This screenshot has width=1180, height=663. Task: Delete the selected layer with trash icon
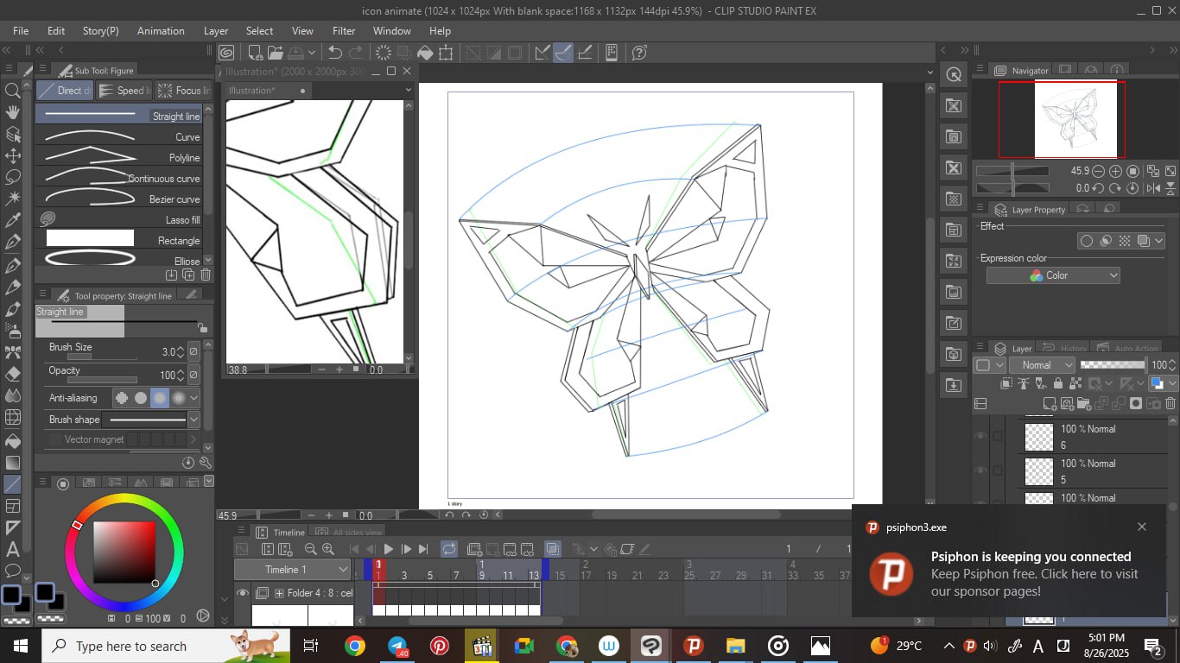click(1170, 403)
